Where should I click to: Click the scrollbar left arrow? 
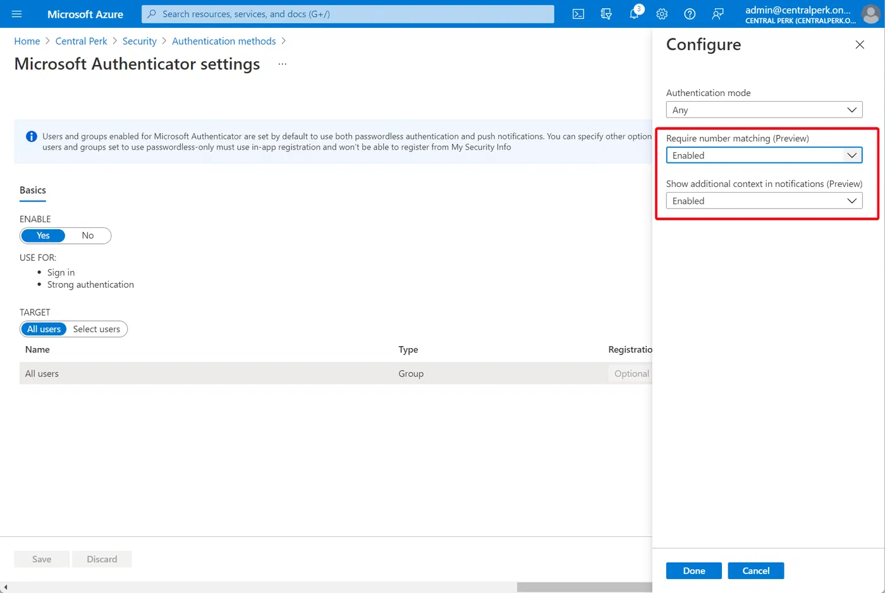point(4,587)
